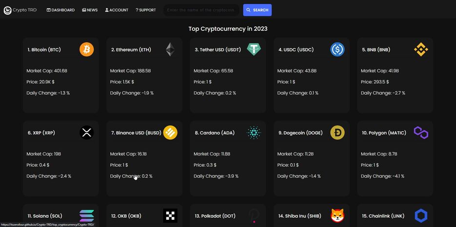Select the '7. Binance USD (BUSD)' title
The width and height of the screenshot is (456, 227).
tap(136, 133)
